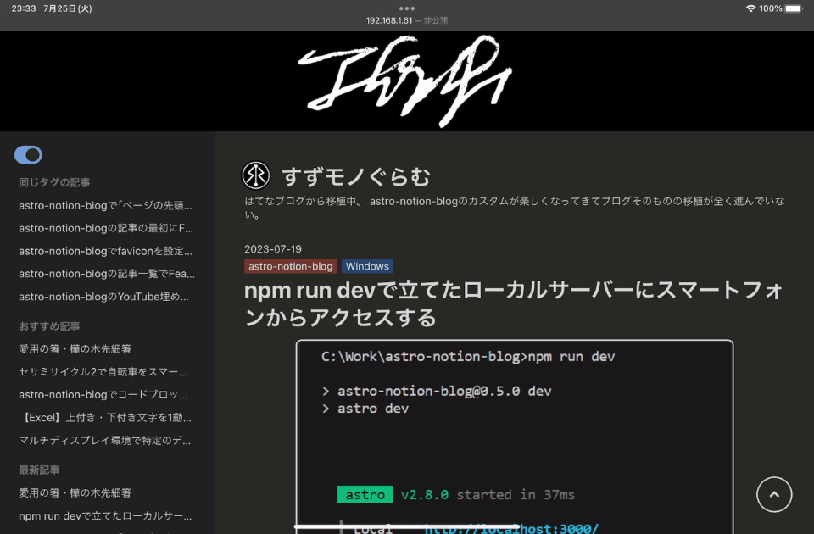Click the article title npm run devで立てた…
This screenshot has width=814, height=534.
[514, 303]
